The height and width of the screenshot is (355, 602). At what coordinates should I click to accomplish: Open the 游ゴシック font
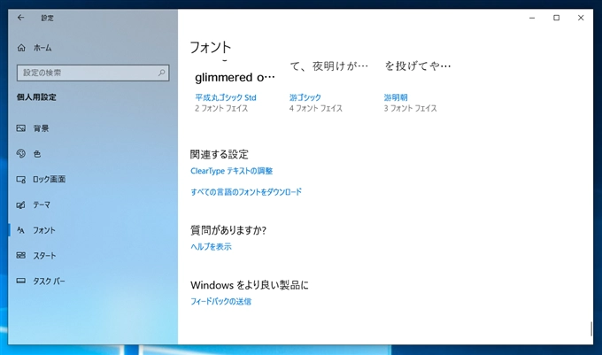(305, 97)
